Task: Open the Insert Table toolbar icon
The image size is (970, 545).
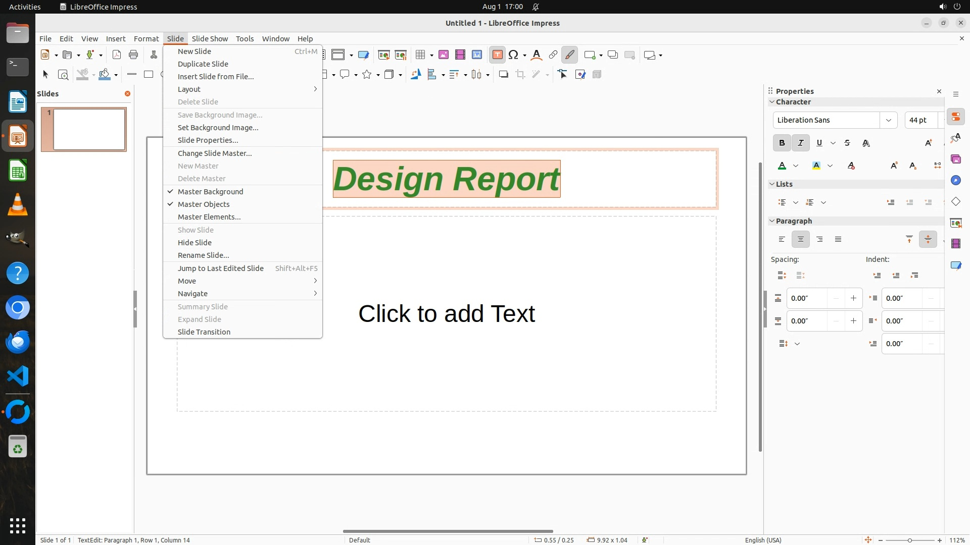Action: click(x=420, y=55)
